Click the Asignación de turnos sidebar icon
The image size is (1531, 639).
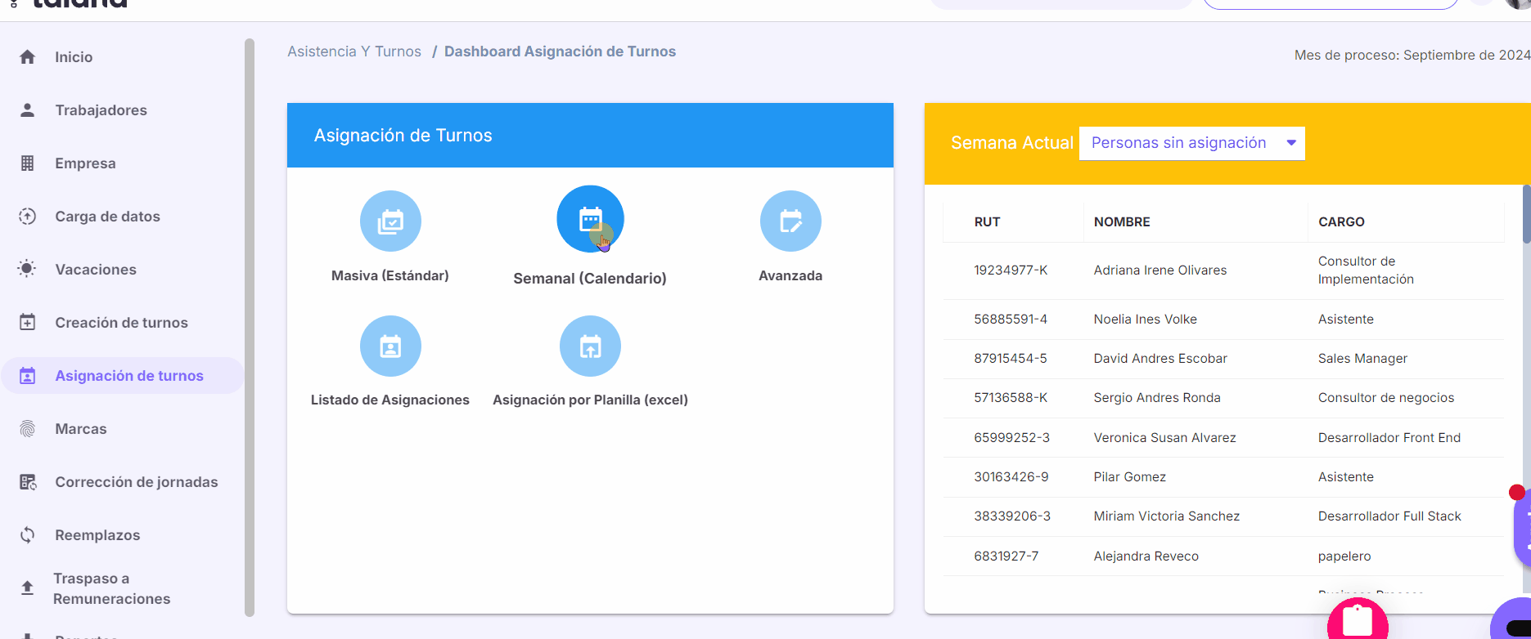point(27,376)
